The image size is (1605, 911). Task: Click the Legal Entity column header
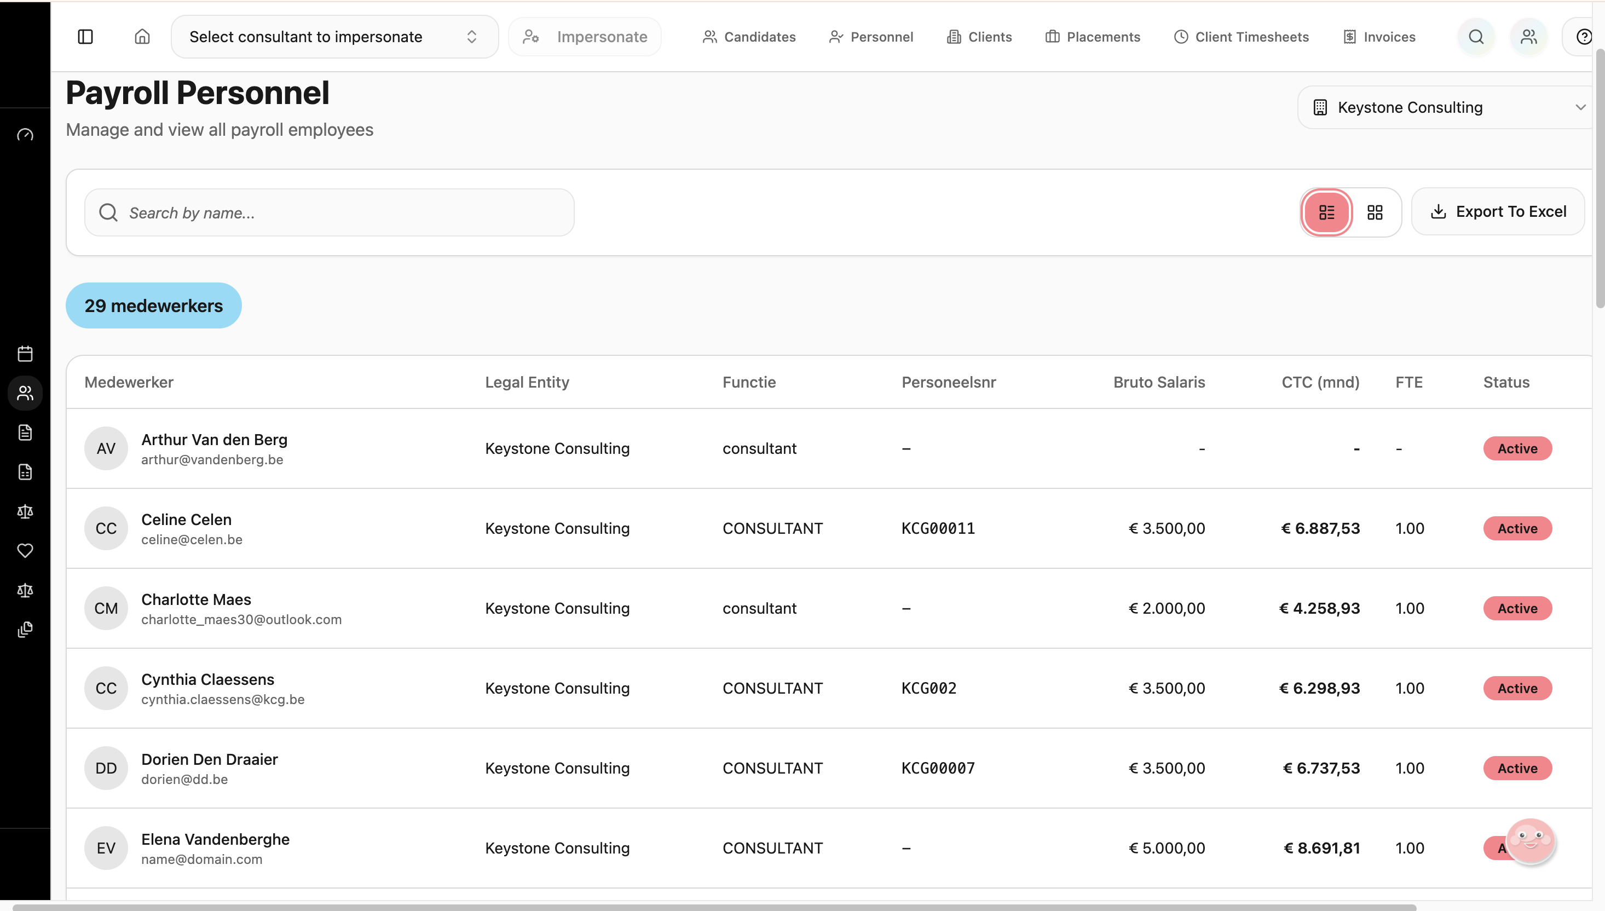click(527, 382)
